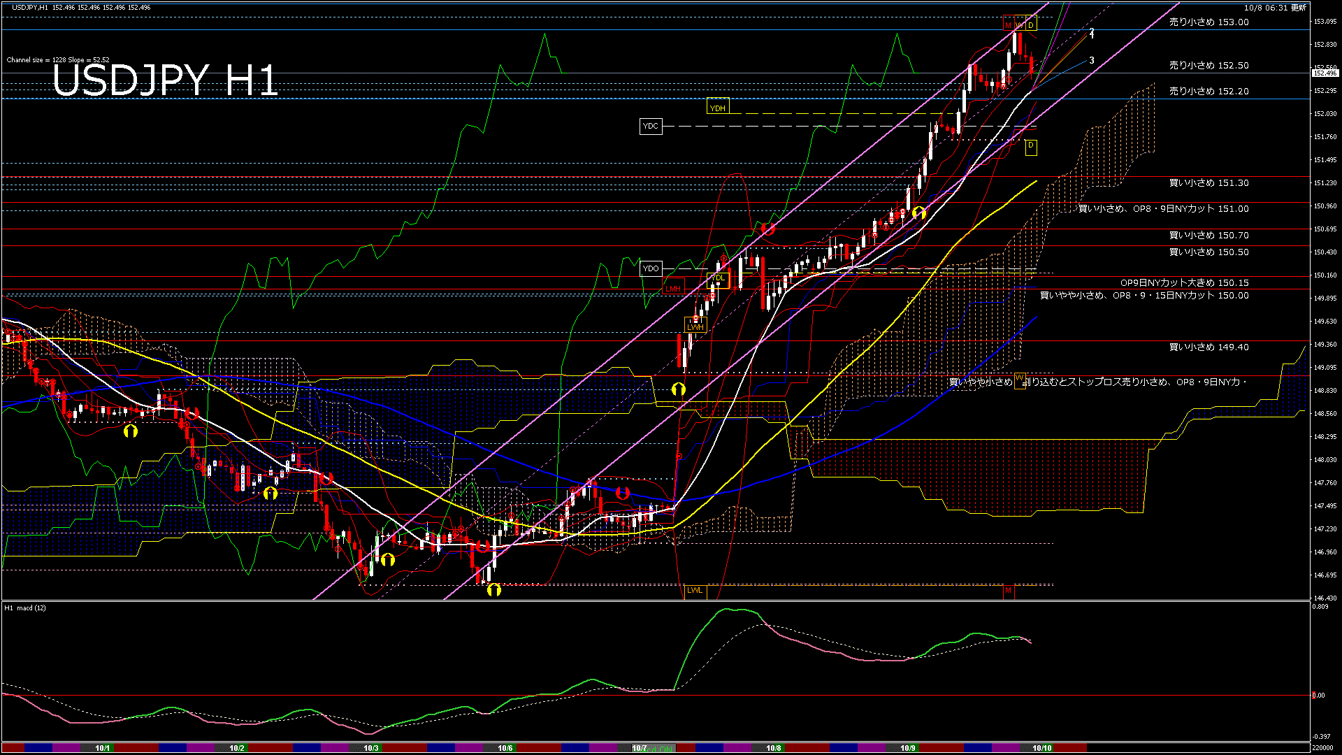This screenshot has width=1342, height=755.
Task: Click the YDO white label box
Action: [x=651, y=268]
